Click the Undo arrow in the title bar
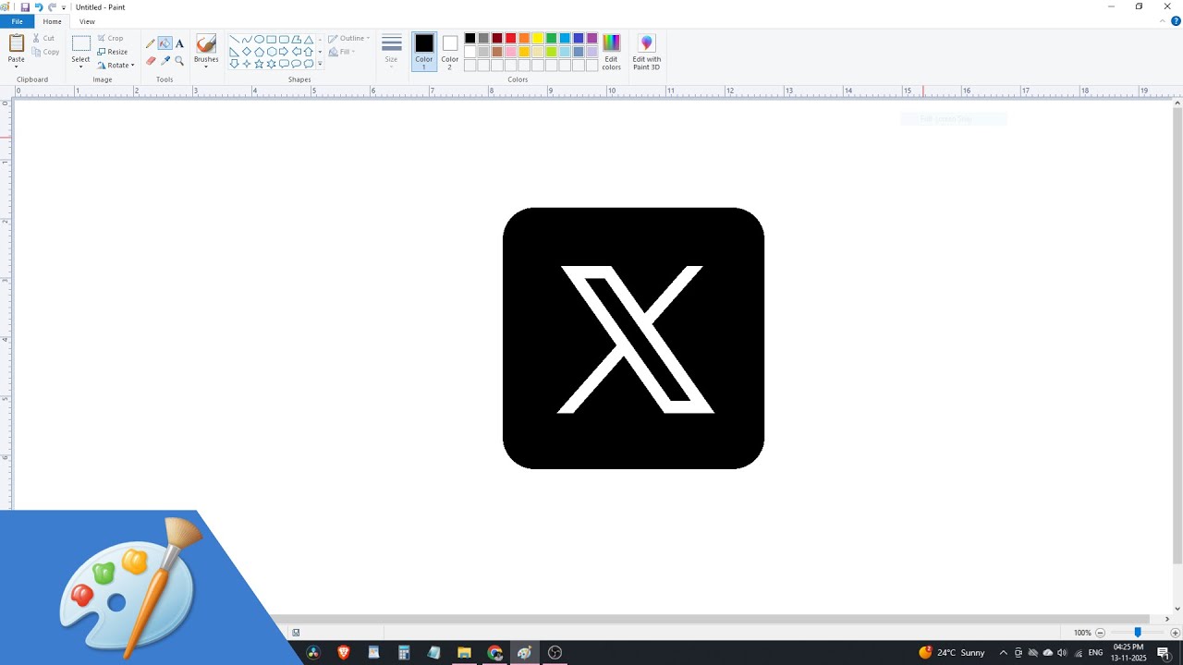The width and height of the screenshot is (1183, 665). click(39, 6)
